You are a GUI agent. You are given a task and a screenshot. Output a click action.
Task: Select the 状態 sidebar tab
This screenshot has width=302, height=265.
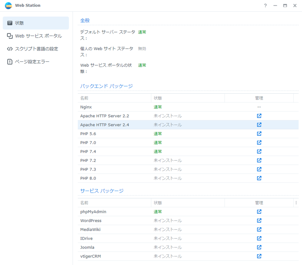(36, 23)
